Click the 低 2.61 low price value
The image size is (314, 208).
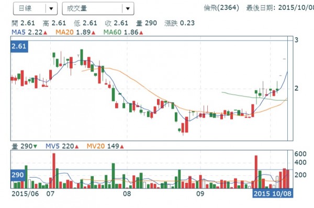tap(85, 23)
